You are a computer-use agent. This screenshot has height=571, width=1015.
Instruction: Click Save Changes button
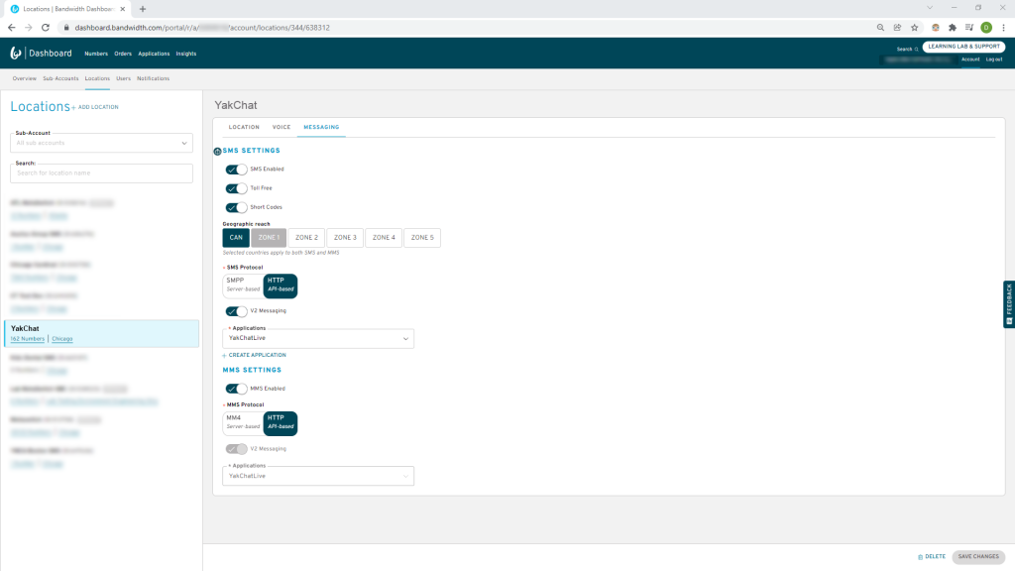[x=978, y=557]
